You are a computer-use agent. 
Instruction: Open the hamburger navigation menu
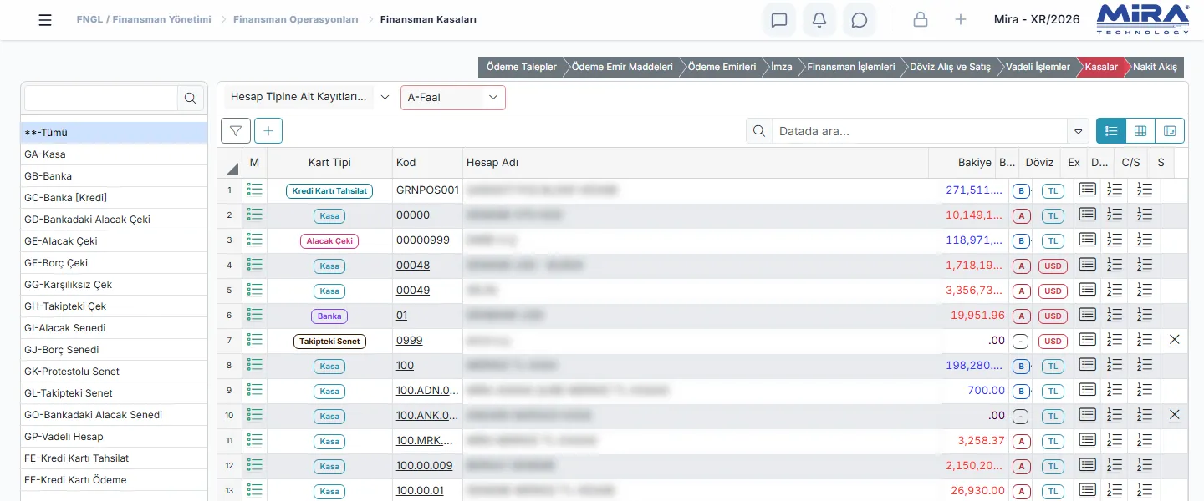pos(45,20)
